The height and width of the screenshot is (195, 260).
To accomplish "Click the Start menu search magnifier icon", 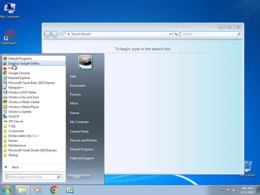I will (59, 177).
